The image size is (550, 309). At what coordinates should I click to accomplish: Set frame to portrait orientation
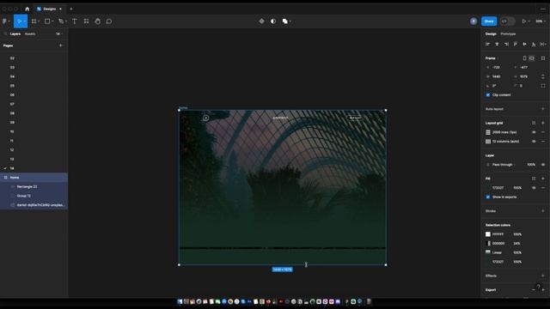[x=525, y=58]
